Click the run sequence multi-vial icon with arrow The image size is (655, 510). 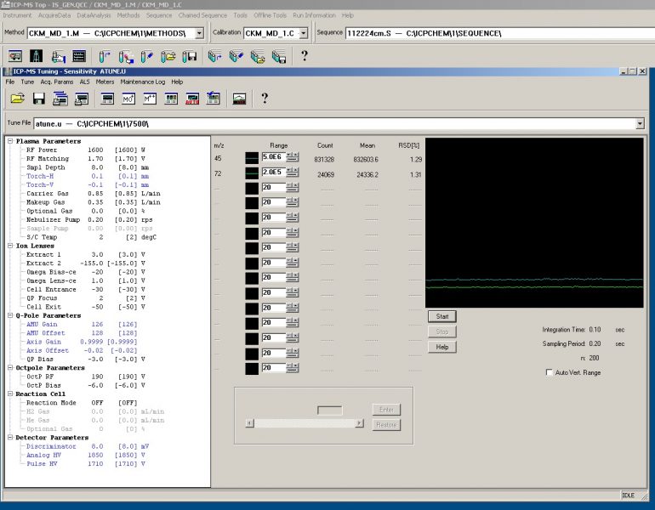[x=214, y=56]
